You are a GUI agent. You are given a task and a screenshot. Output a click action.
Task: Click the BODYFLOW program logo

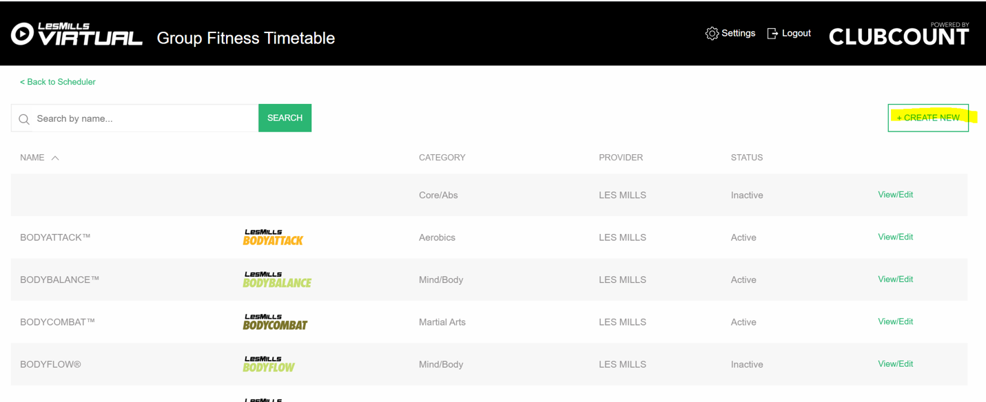269,364
